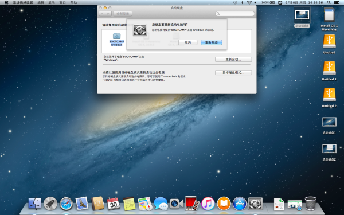Image resolution: width=344 pixels, height=215 pixels.
Task: Open iBooks from the Dock
Action: [224, 204]
